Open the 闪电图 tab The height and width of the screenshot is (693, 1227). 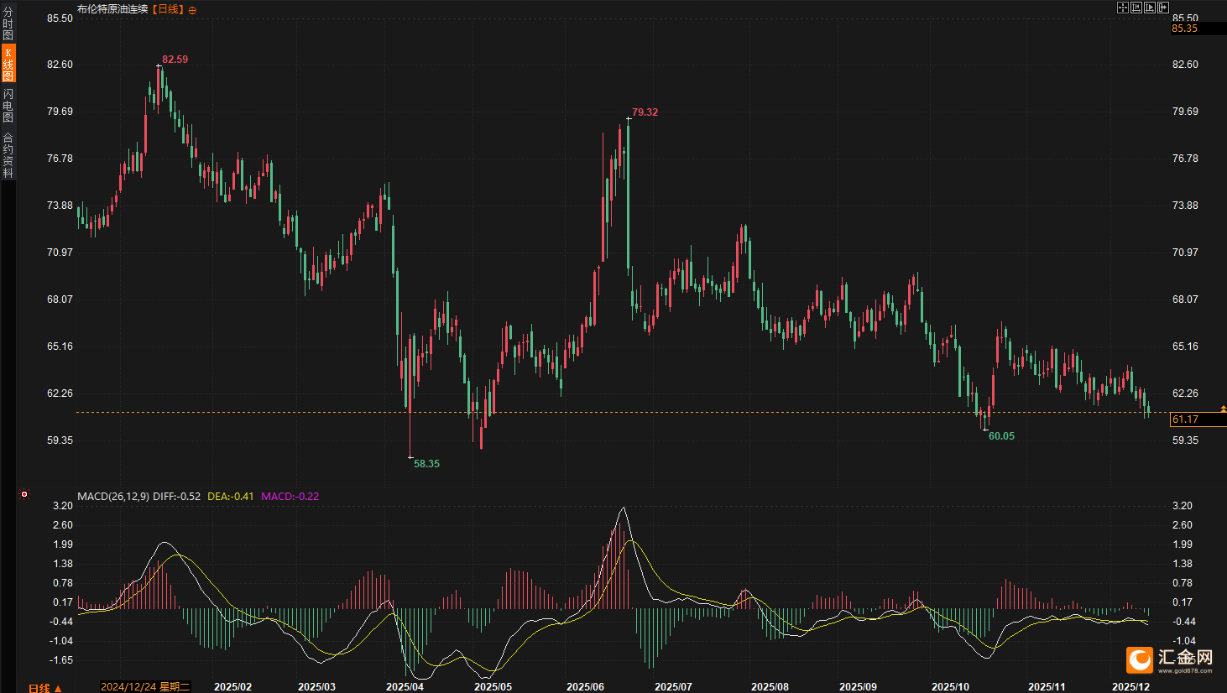click(8, 105)
